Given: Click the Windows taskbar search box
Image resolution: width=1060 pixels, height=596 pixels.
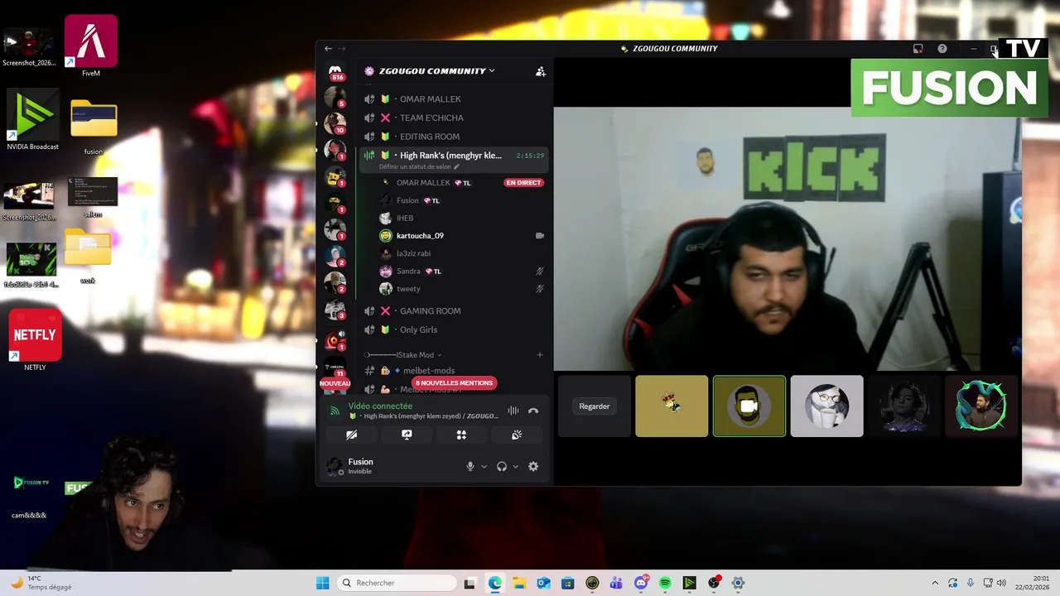Looking at the screenshot, I should pos(397,583).
